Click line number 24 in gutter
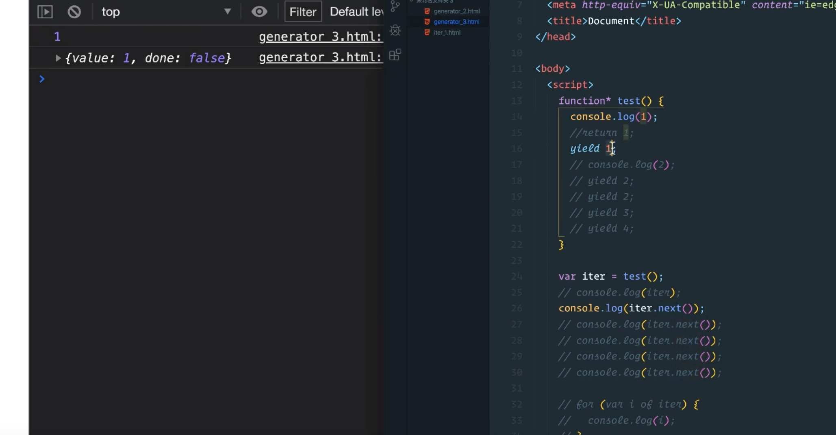The height and width of the screenshot is (435, 836). coord(517,276)
